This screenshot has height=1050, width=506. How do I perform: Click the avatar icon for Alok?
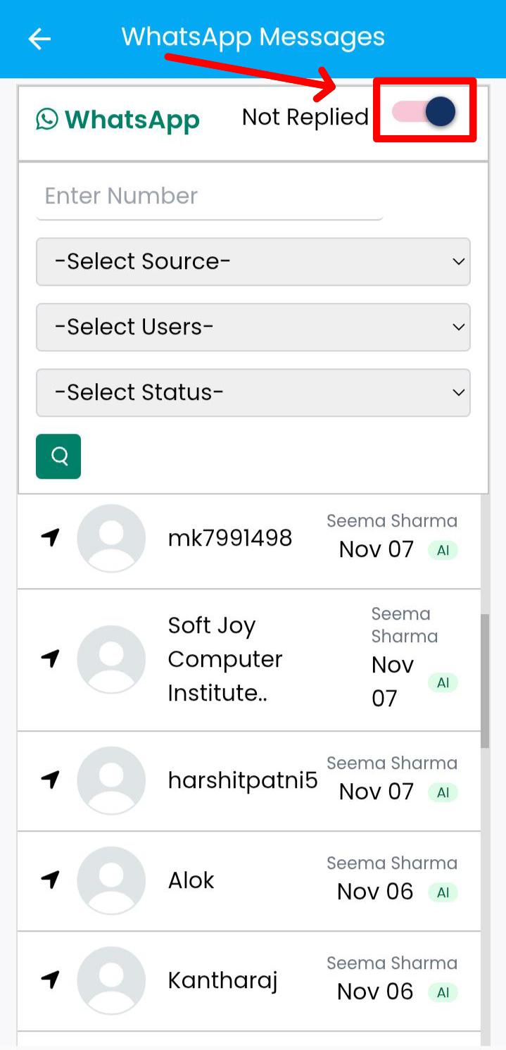coord(111,880)
